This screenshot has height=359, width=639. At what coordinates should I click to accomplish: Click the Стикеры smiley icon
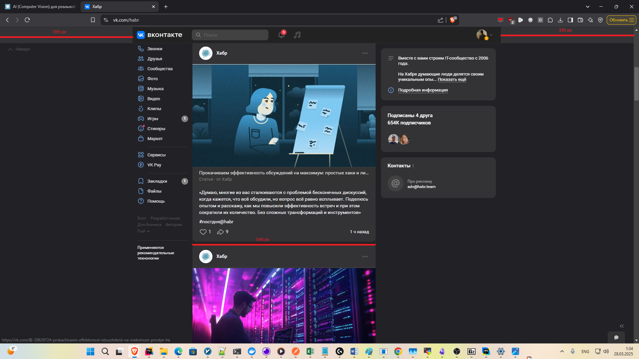point(141,128)
